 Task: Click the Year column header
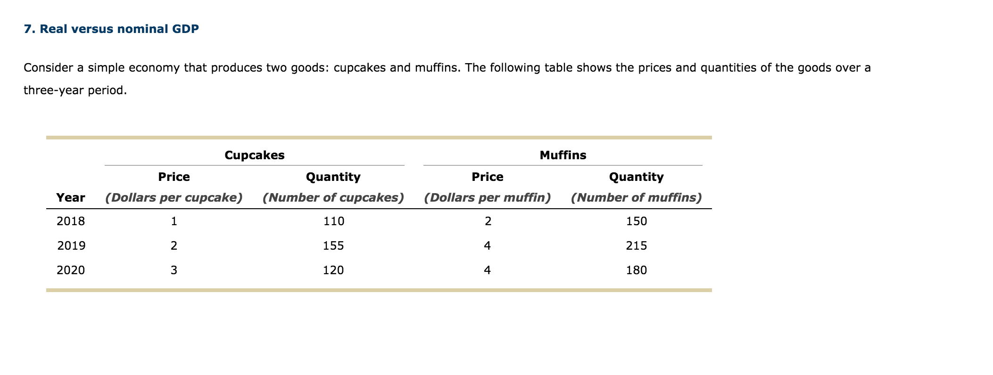click(71, 197)
